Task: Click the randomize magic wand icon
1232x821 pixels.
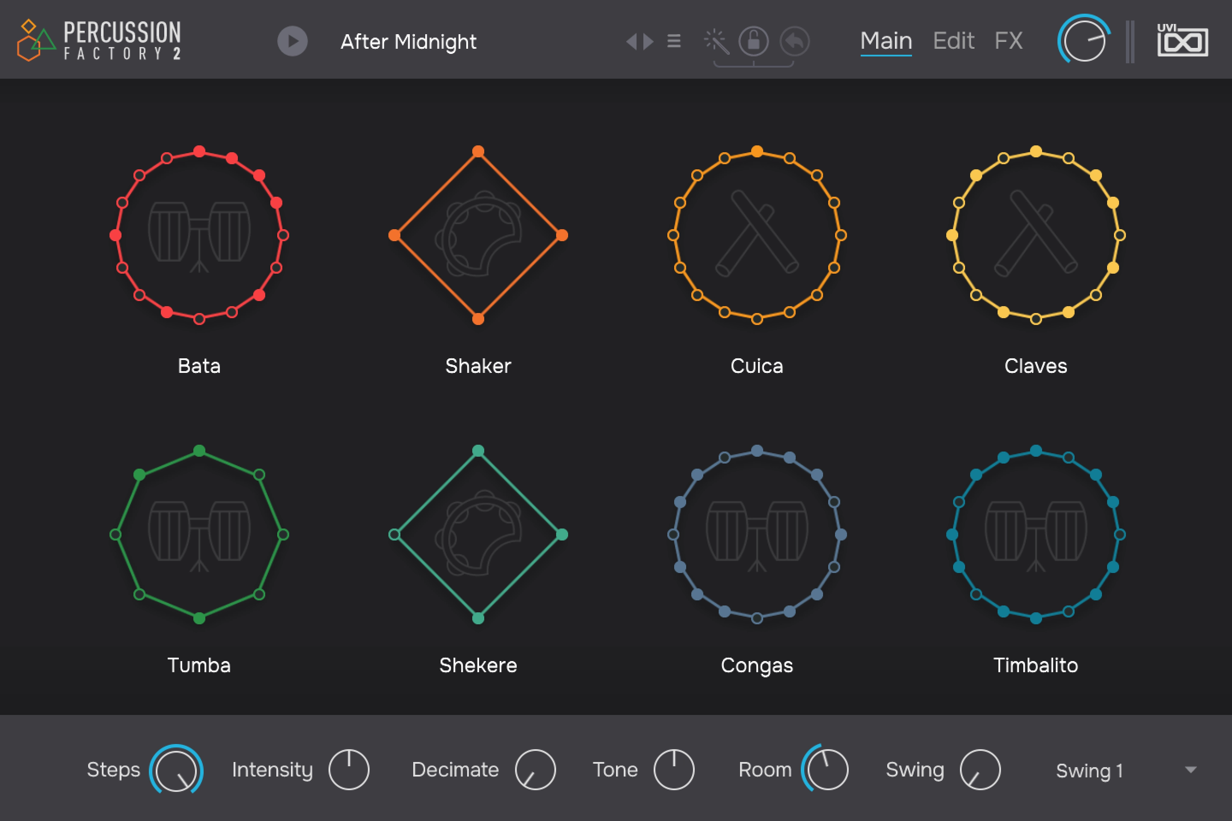Action: point(717,42)
